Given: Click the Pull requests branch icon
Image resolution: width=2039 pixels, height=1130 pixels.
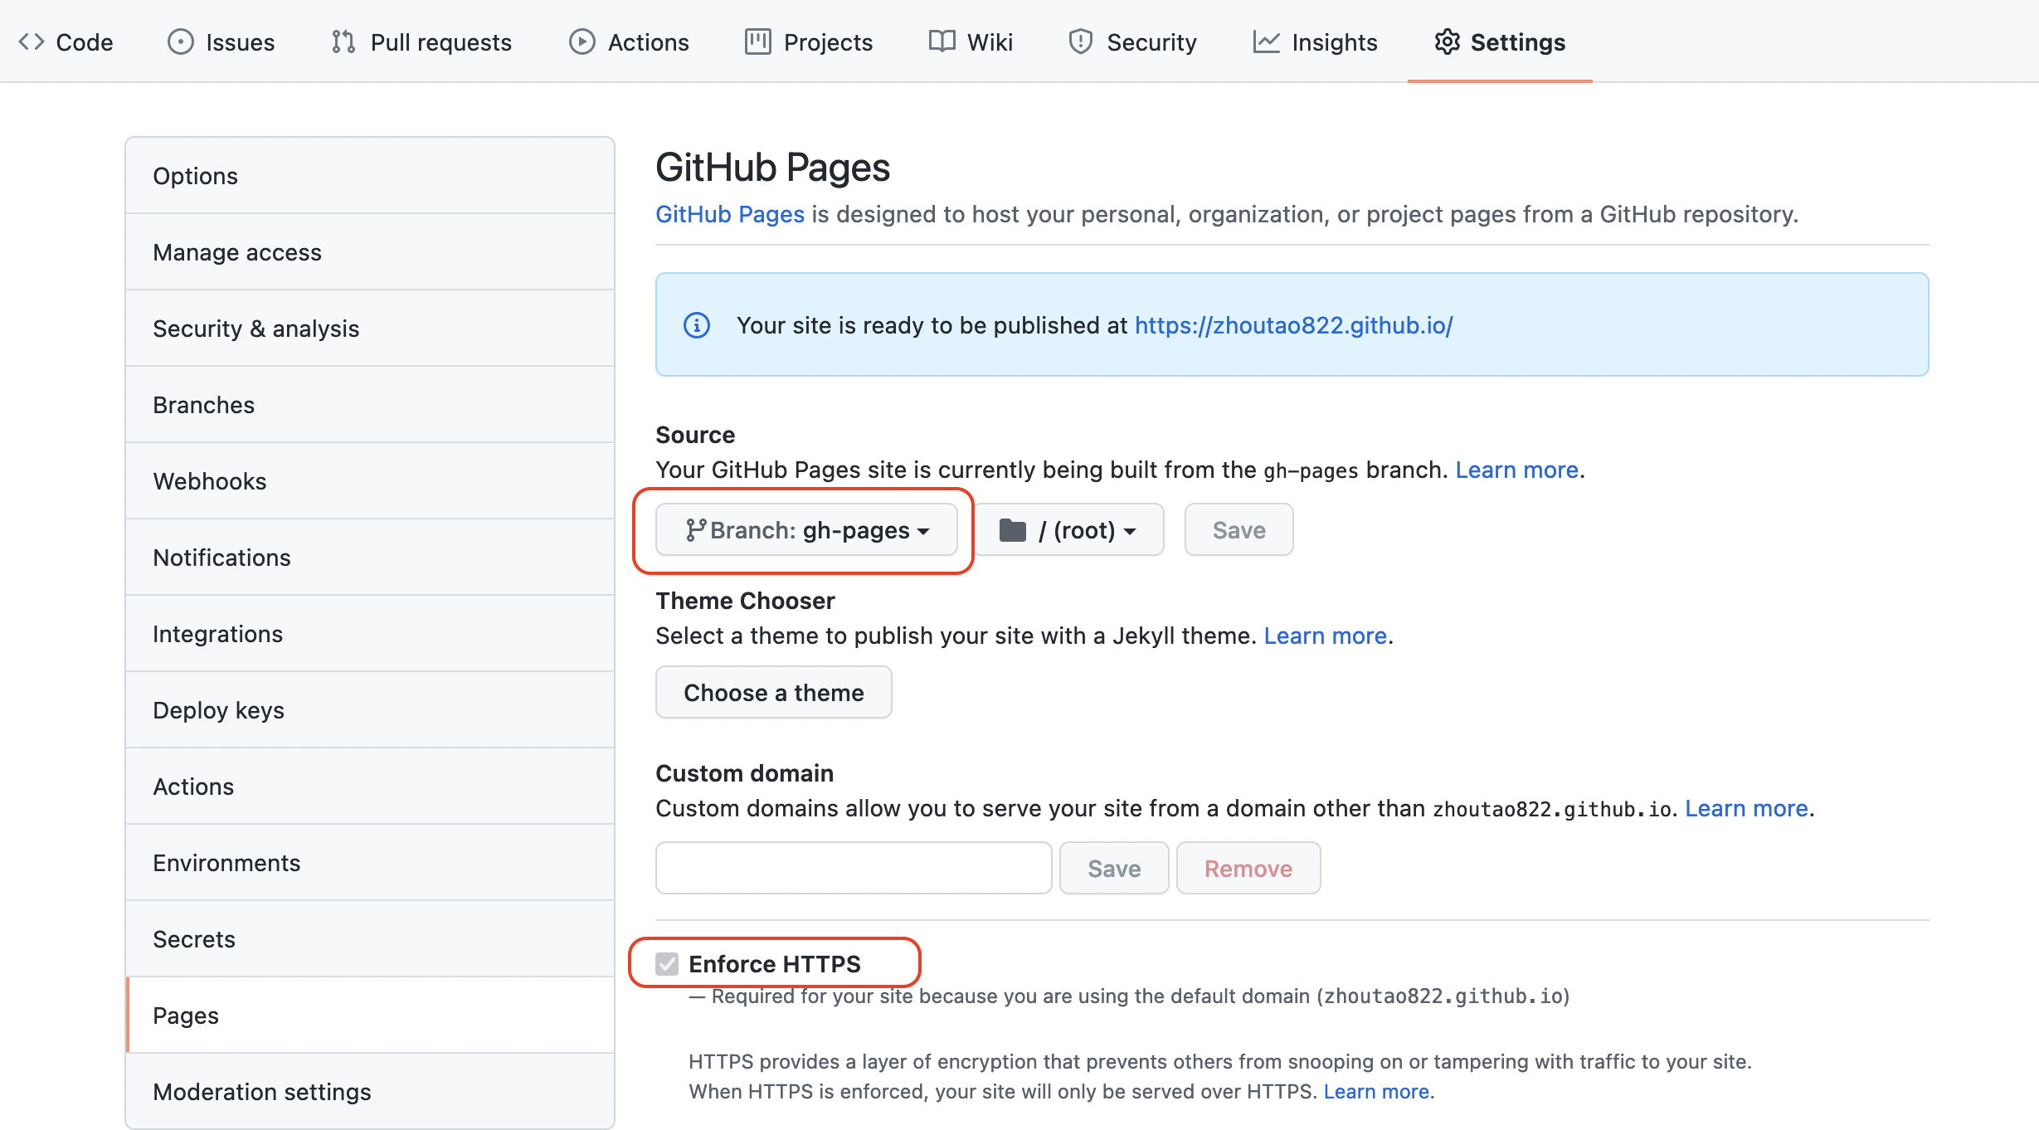Looking at the screenshot, I should [x=343, y=41].
